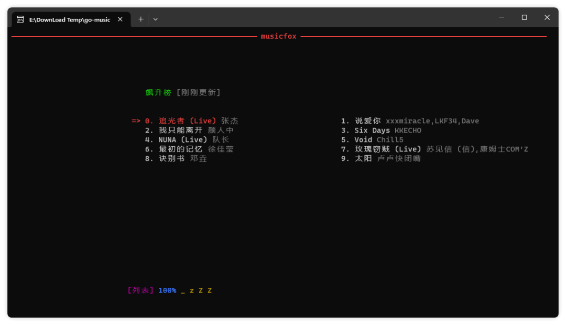This screenshot has height=325, width=566.
Task: Select song 1 说爱你
Action: [361, 121]
